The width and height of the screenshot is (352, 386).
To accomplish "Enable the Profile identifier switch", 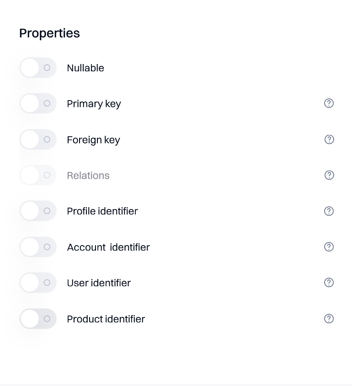I will coord(38,211).
